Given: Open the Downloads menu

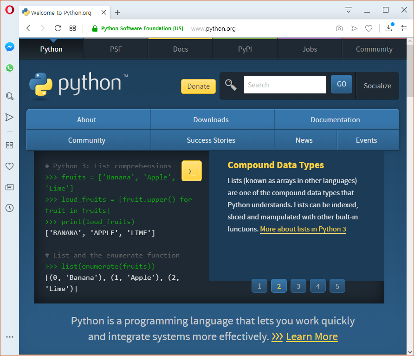Looking at the screenshot, I should [213, 120].
